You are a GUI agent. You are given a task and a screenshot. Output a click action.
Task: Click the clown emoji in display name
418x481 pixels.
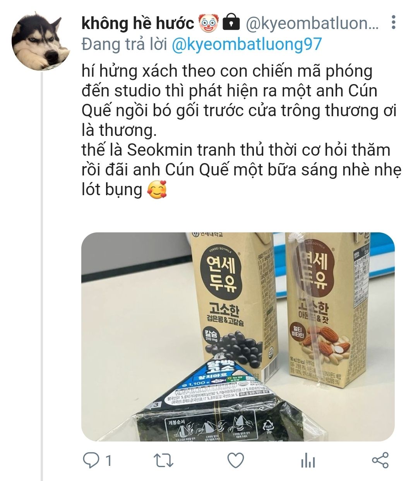click(209, 23)
